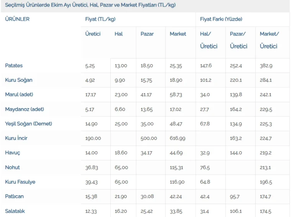291x217 pixels.
Task: Click the empty Hal cell for Kuru İncir
Action: tap(123, 138)
